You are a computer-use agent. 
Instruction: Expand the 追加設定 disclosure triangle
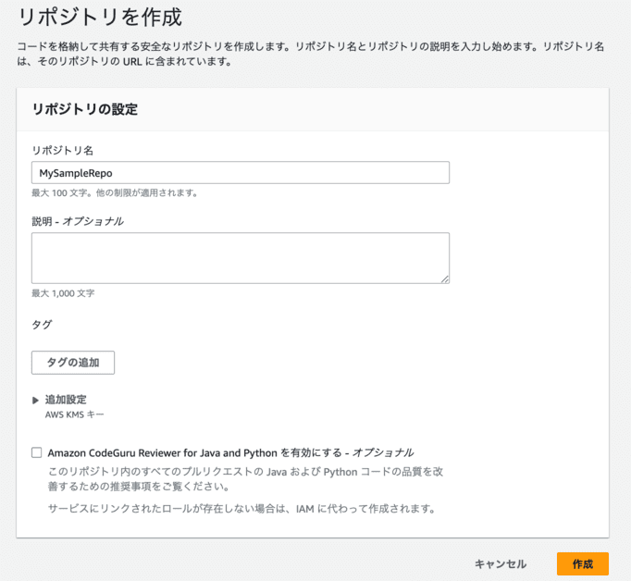[36, 400]
